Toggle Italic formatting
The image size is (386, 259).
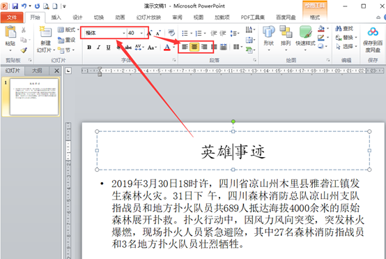click(x=99, y=47)
